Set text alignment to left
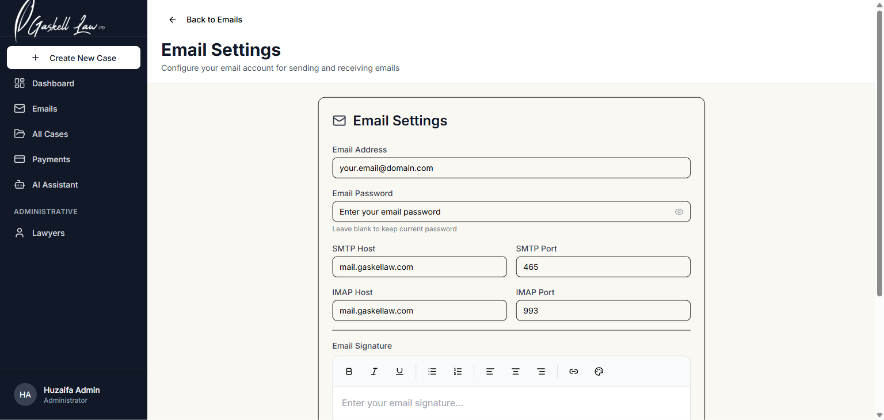 (x=490, y=371)
